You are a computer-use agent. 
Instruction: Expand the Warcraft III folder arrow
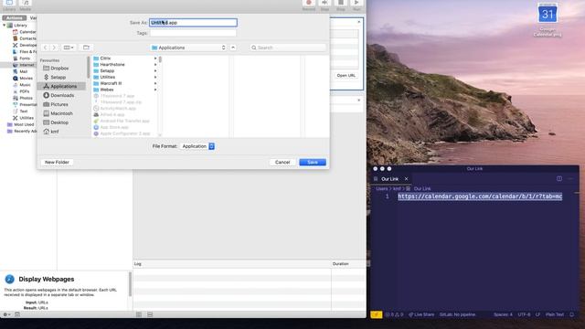(155, 83)
